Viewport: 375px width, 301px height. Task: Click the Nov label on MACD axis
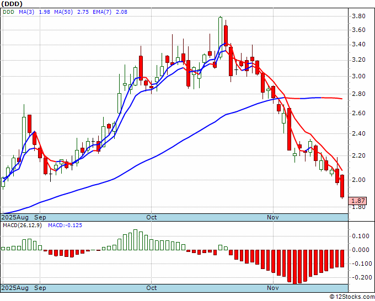(273, 288)
